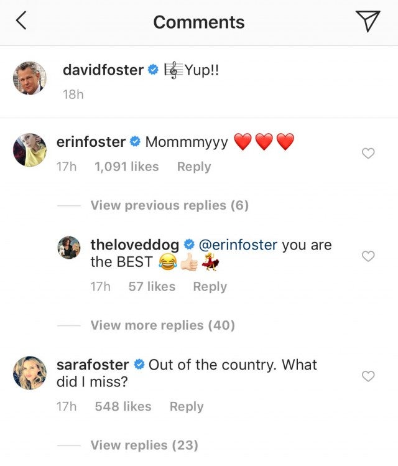This screenshot has height=466, width=398.
Task: Open erinfoster's profile avatar
Action: [30, 150]
